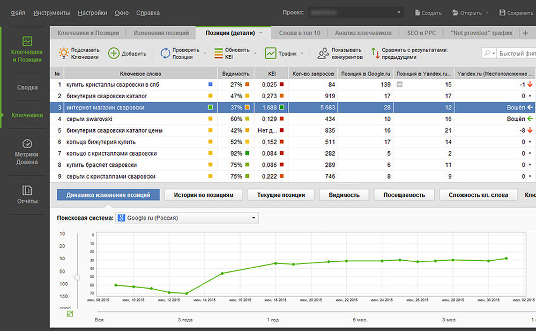
Task: Click the green expand icon below chart slider
Action: click(x=70, y=313)
